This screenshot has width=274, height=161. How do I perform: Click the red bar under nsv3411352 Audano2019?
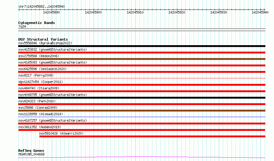[x=142, y=130]
